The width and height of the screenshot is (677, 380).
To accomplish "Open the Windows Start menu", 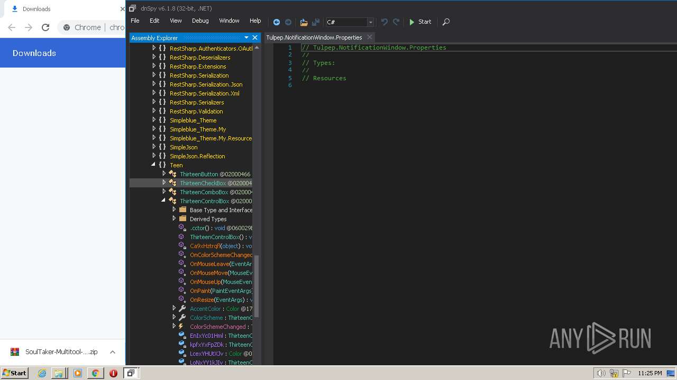I will (x=14, y=373).
